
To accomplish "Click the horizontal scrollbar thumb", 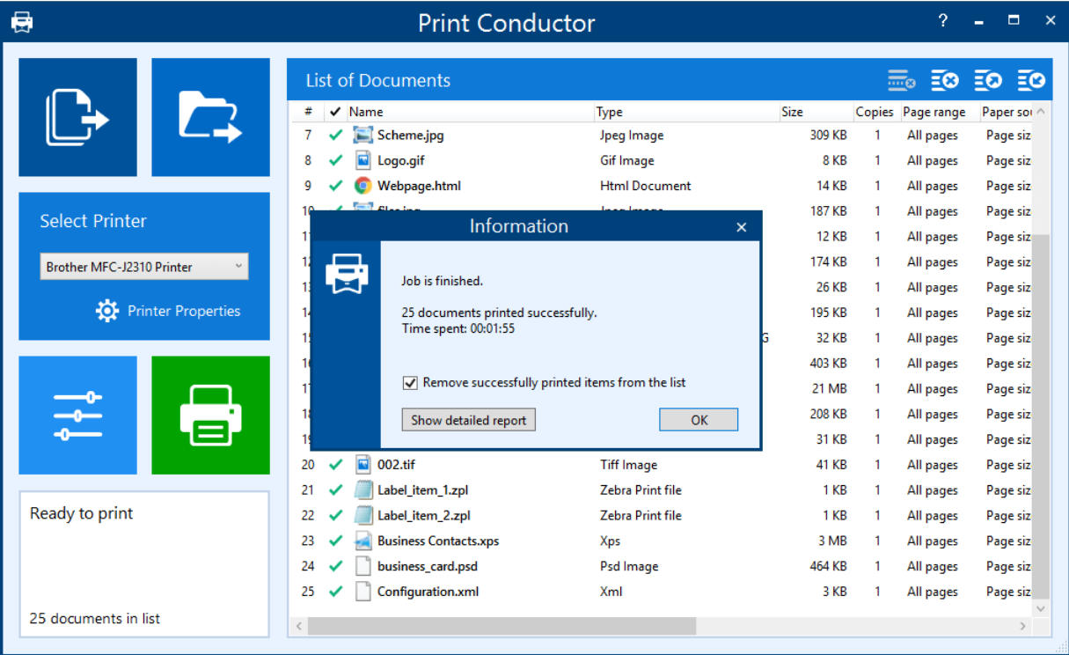I will pyautogui.click(x=502, y=626).
